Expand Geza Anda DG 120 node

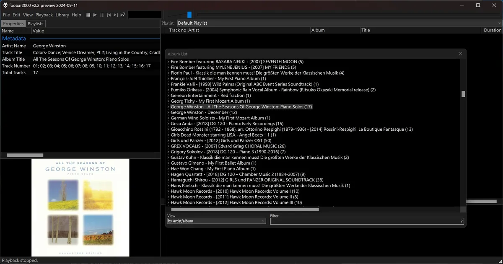169,124
